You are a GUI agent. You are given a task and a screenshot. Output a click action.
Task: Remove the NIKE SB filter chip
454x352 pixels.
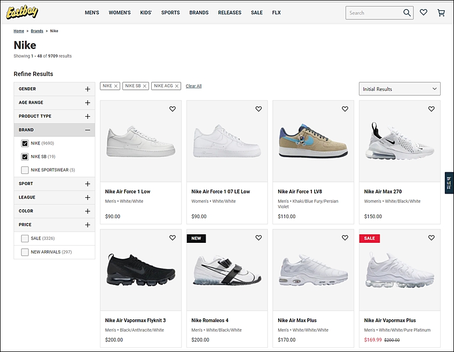point(145,86)
